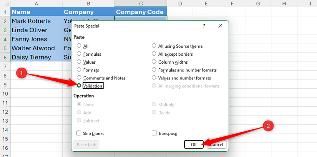Viewport: 317px width, 157px height.
Task: Select column D header
Action: pyautogui.click(x=180, y=3)
